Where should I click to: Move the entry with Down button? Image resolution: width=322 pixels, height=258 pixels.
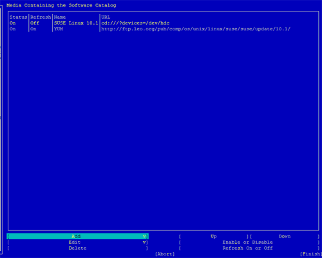[x=285, y=236]
